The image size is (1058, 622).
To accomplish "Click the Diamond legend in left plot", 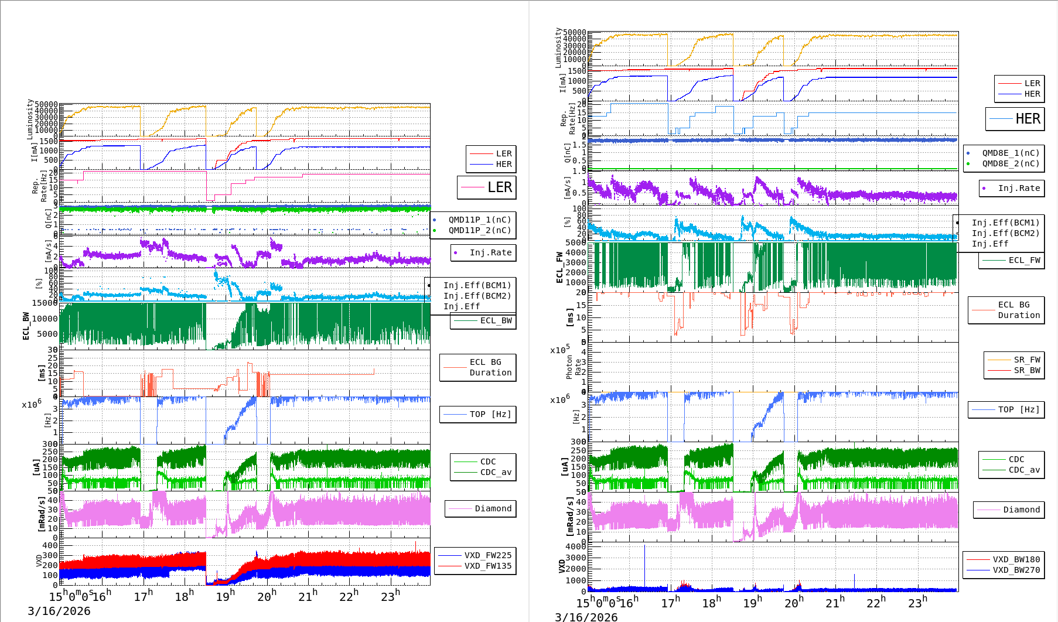I will coord(493,508).
